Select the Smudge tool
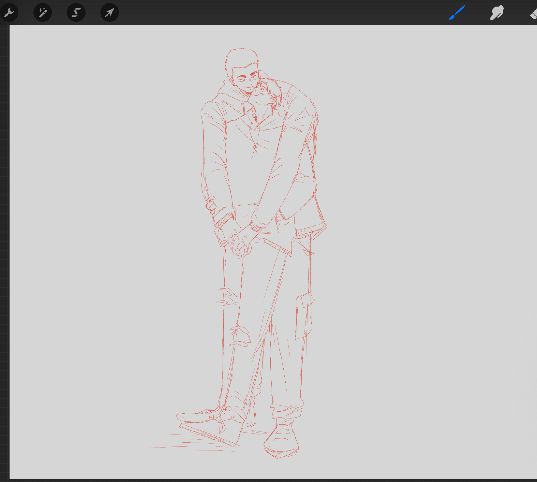Image resolution: width=537 pixels, height=482 pixels. (x=497, y=12)
